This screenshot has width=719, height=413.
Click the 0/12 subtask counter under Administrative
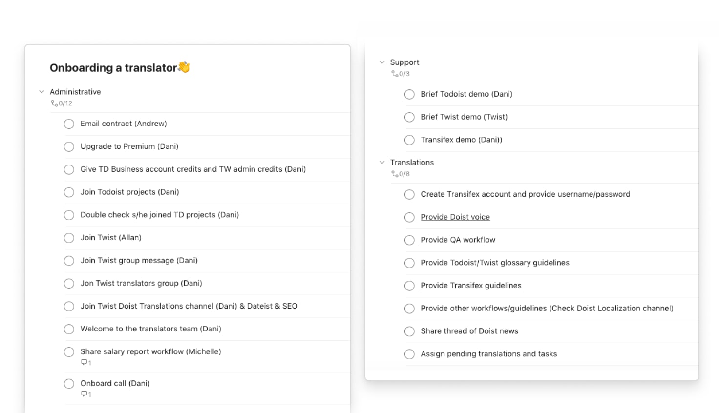click(62, 103)
